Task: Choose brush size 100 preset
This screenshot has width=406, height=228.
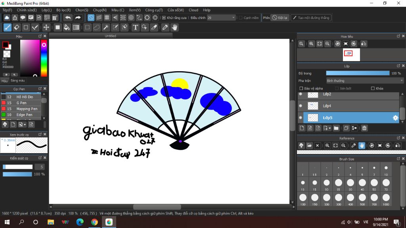Action: pos(303,199)
